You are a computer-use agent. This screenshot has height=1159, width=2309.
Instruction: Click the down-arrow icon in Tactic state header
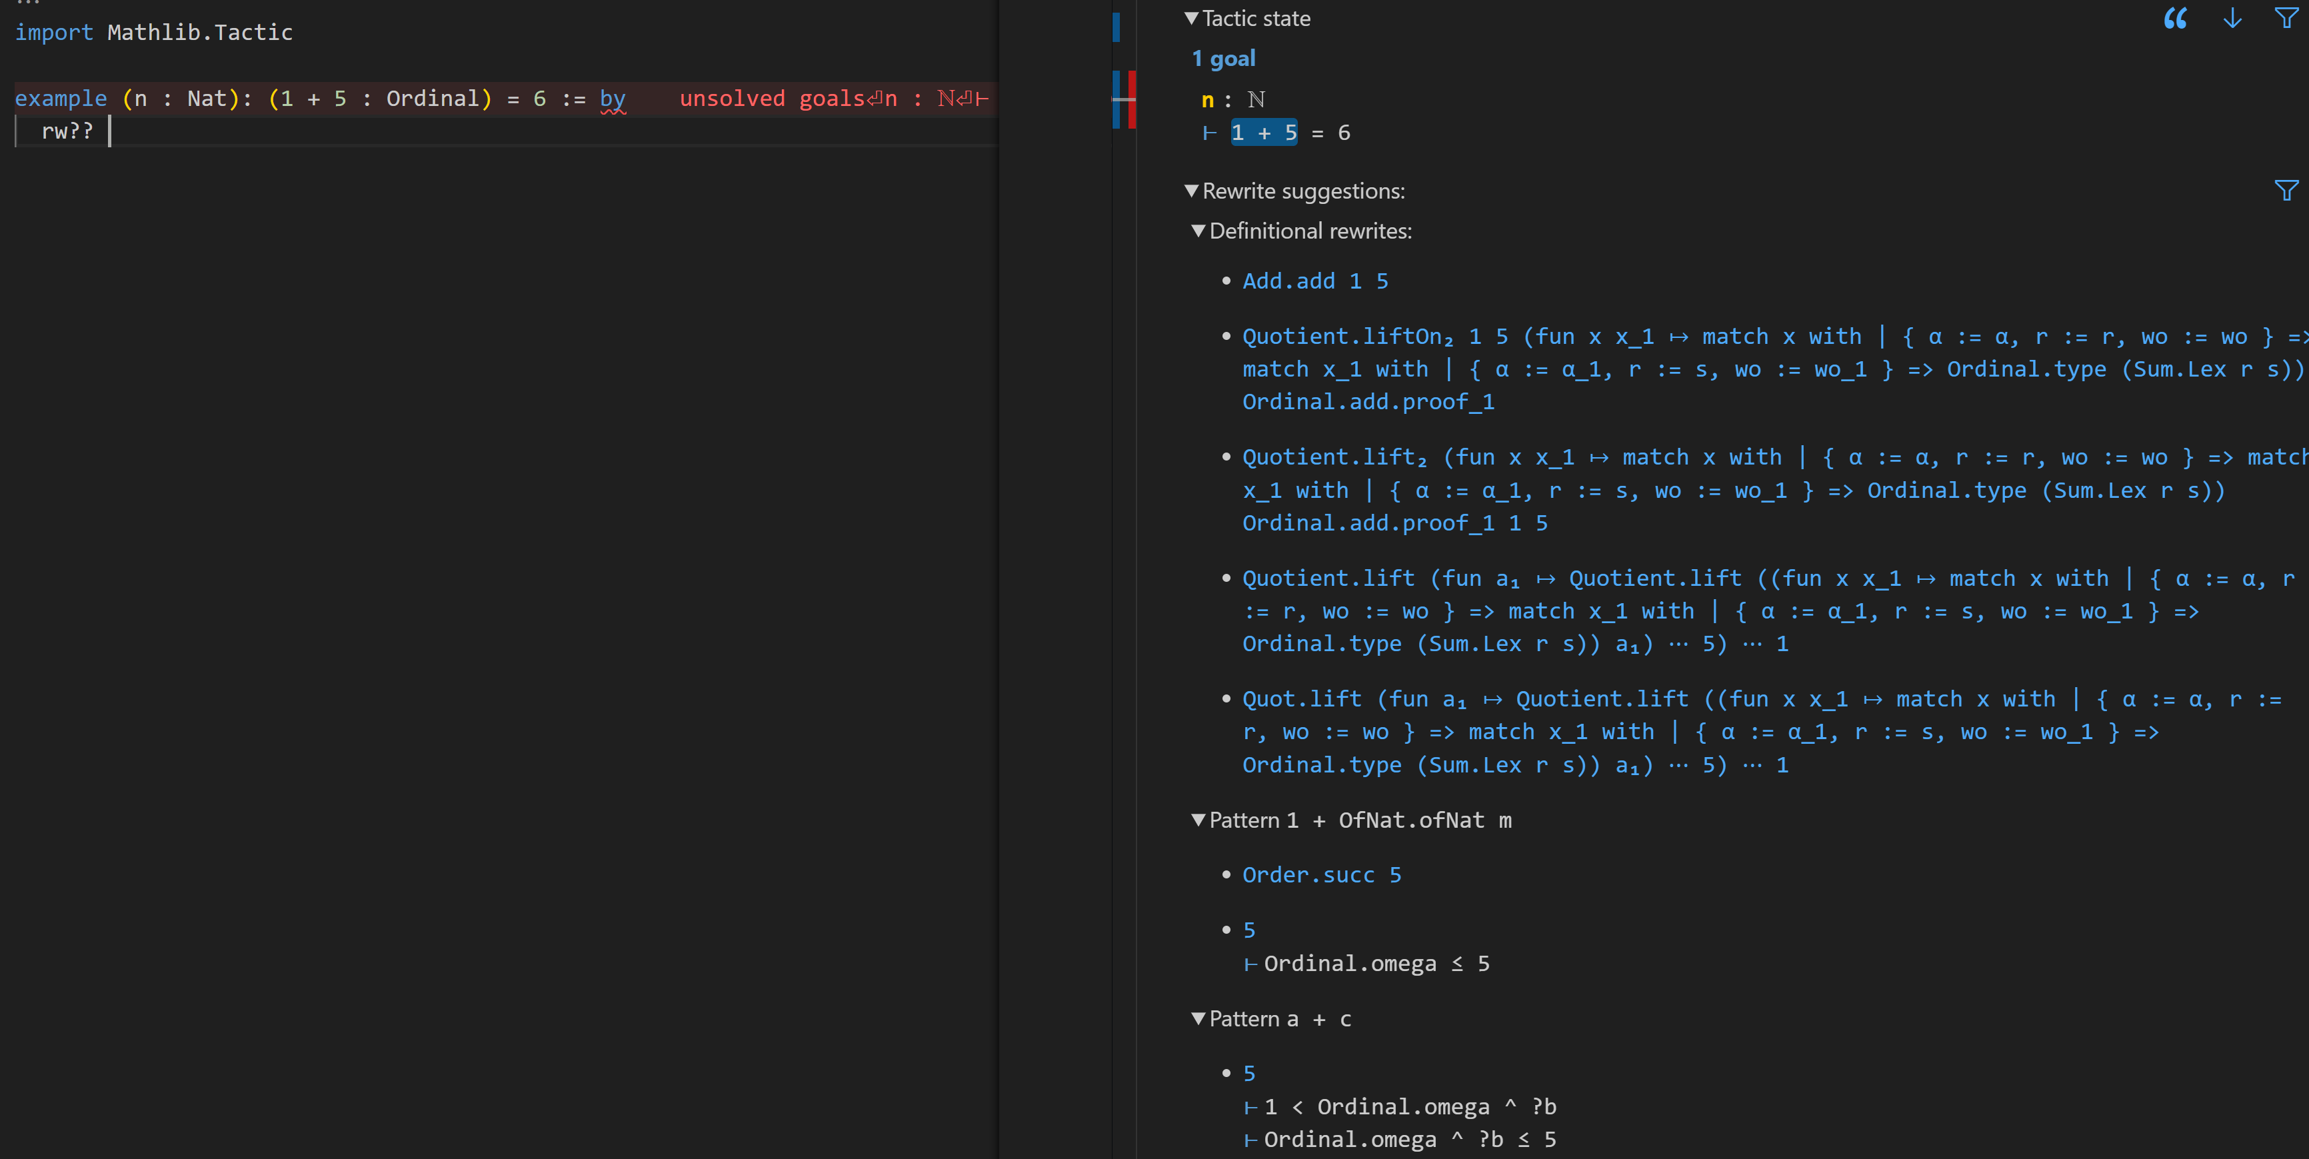click(2232, 19)
